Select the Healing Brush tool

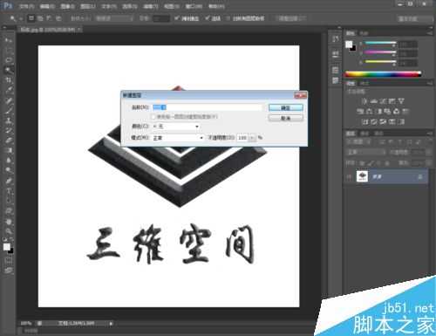(x=9, y=100)
